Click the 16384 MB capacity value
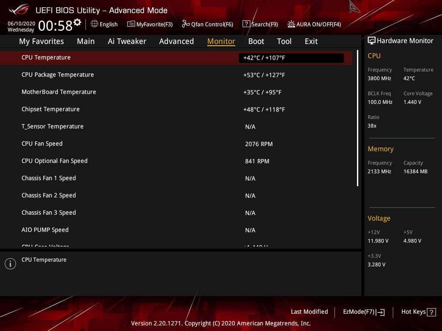442x331 pixels. 416,172
